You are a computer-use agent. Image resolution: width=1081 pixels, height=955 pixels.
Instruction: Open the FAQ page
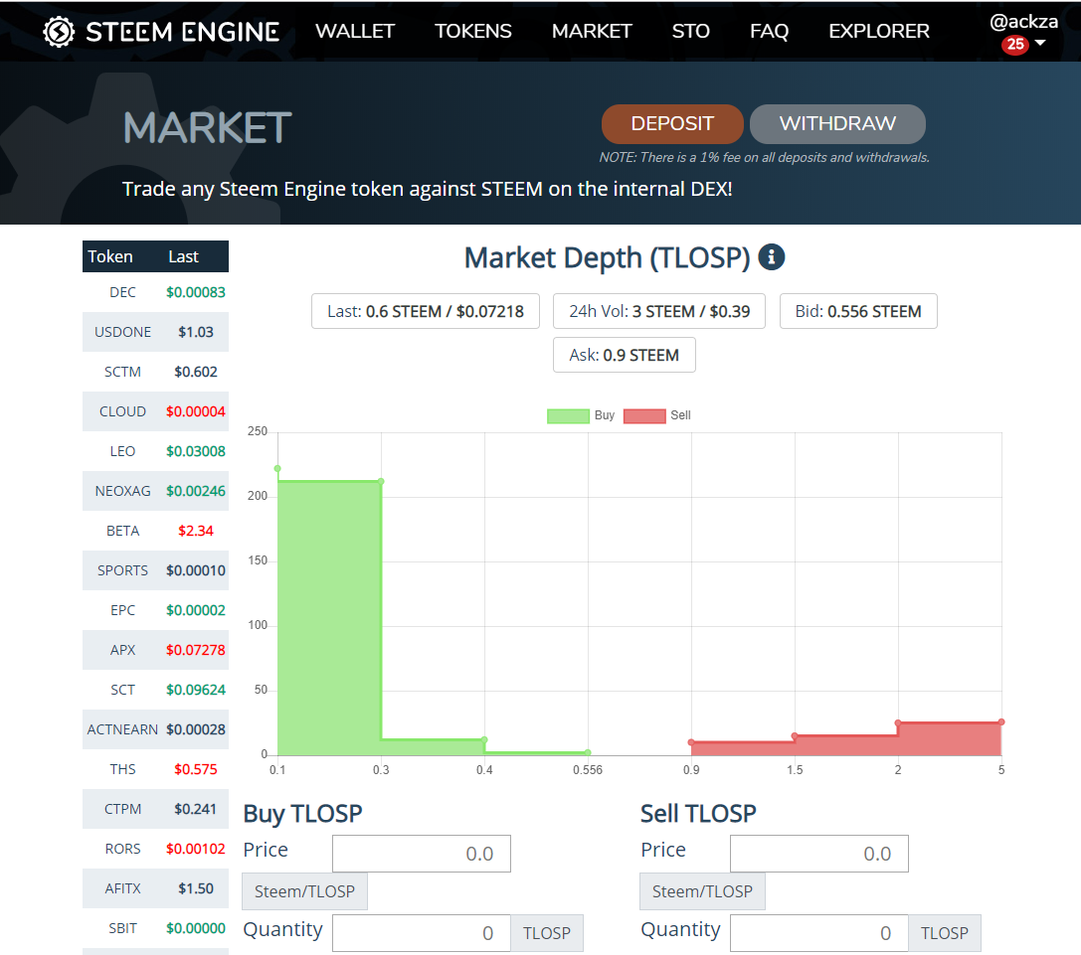pos(769,31)
